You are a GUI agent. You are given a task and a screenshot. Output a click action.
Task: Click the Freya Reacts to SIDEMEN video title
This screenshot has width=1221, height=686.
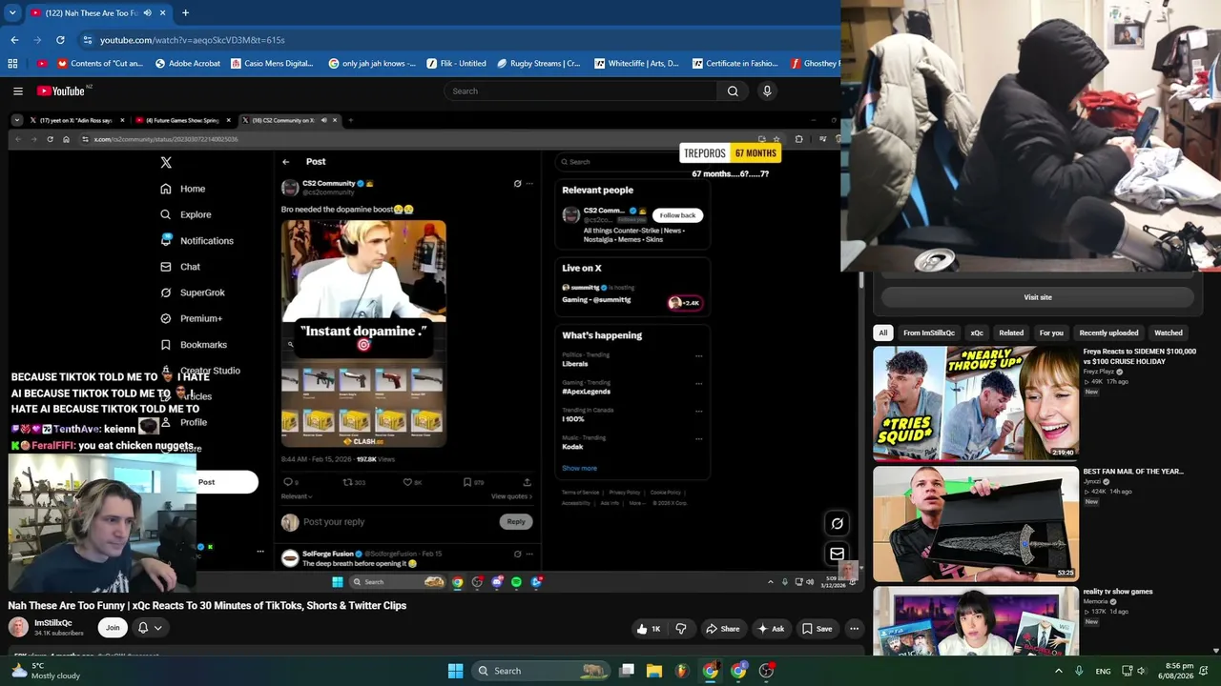(x=1139, y=356)
